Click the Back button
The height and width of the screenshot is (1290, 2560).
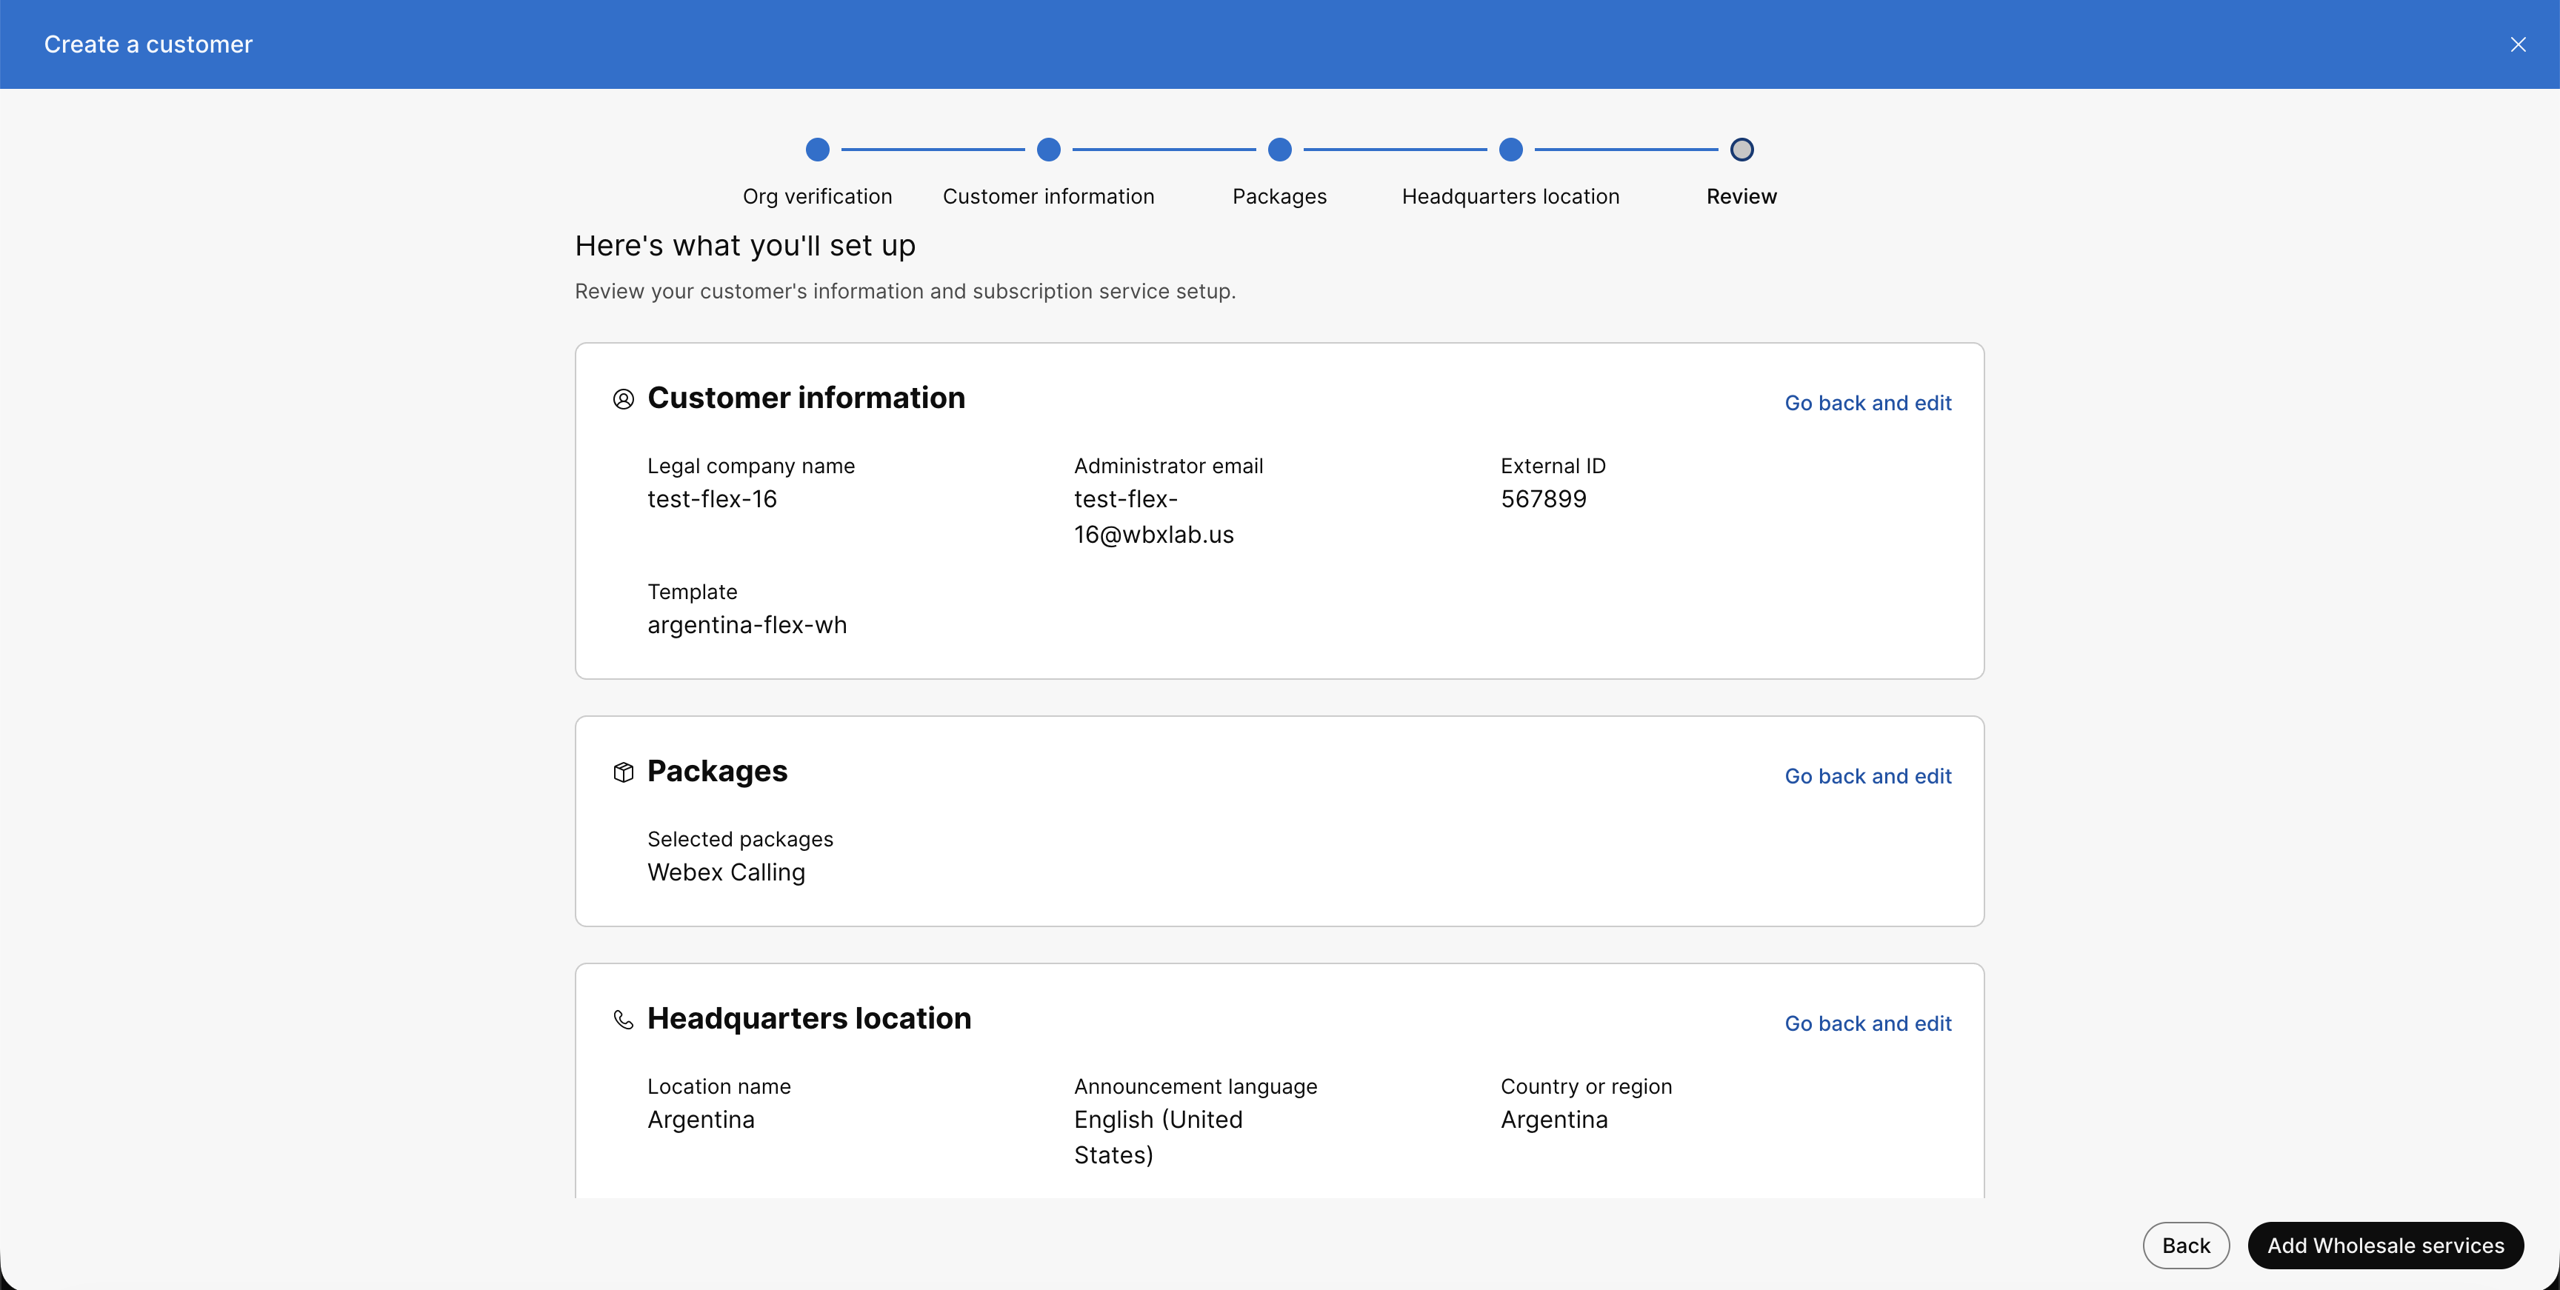click(x=2185, y=1246)
